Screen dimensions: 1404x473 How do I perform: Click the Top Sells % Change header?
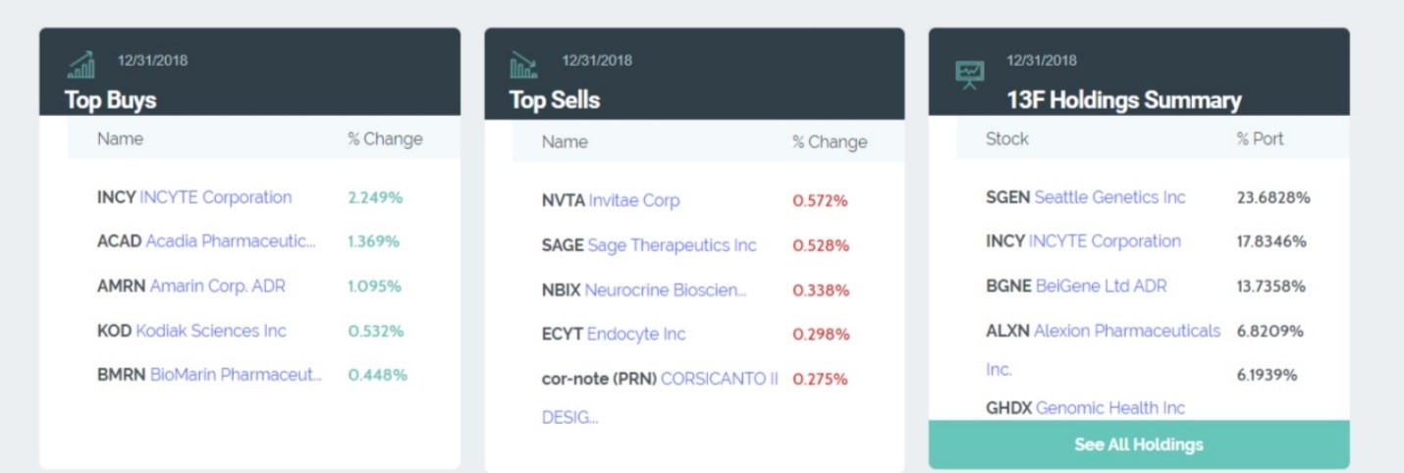pos(829,142)
